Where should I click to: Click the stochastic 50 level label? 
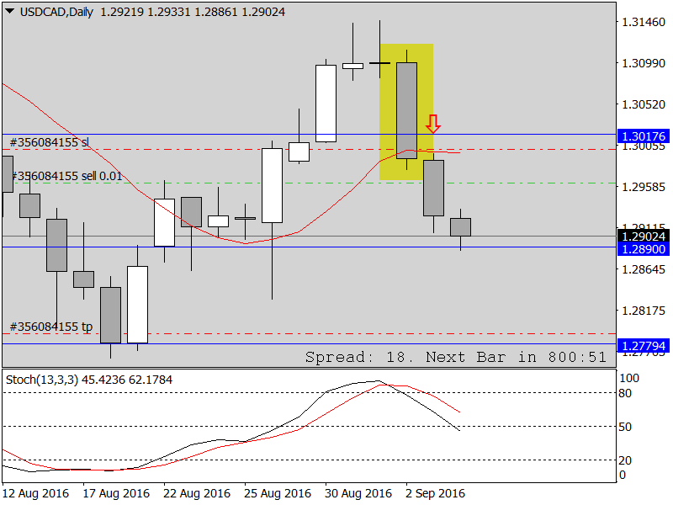(625, 427)
